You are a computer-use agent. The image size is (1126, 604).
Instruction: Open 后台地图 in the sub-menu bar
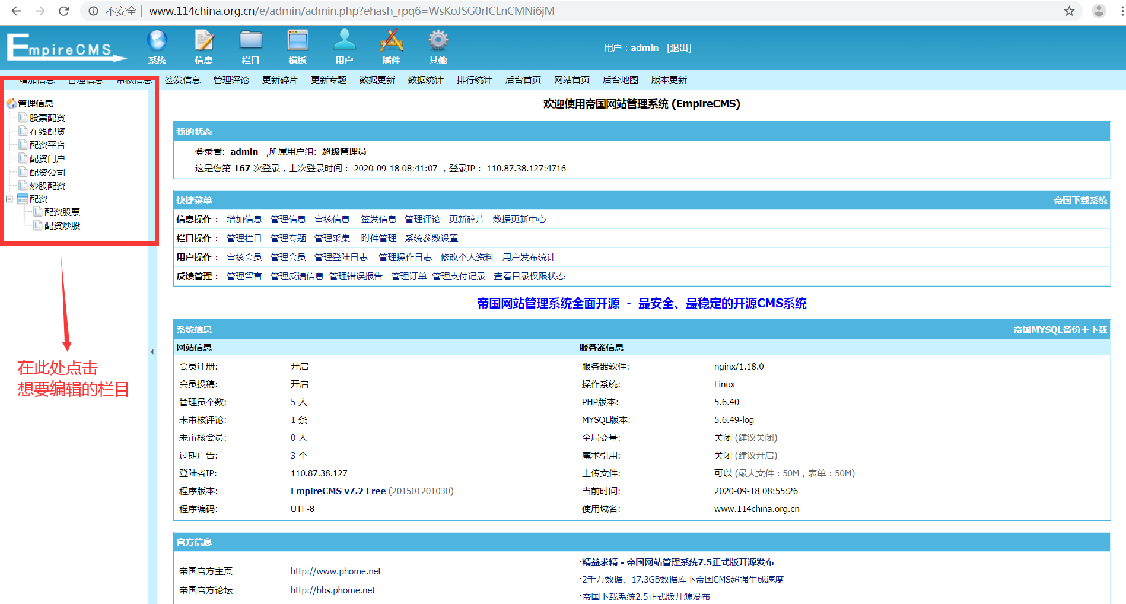click(x=621, y=80)
